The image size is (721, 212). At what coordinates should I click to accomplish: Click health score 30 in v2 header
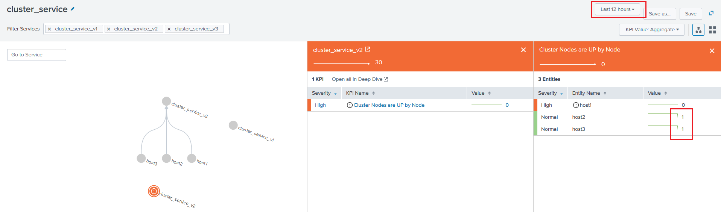379,62
